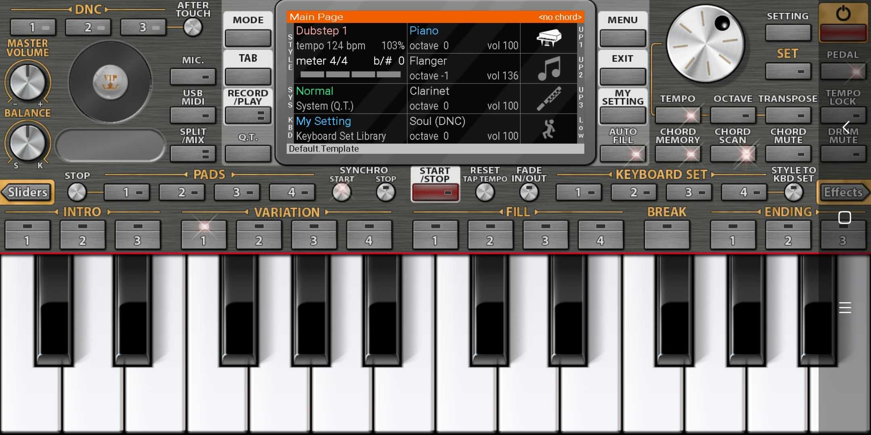Image resolution: width=871 pixels, height=435 pixels.
Task: Select Intro 2 button
Action: (82, 235)
